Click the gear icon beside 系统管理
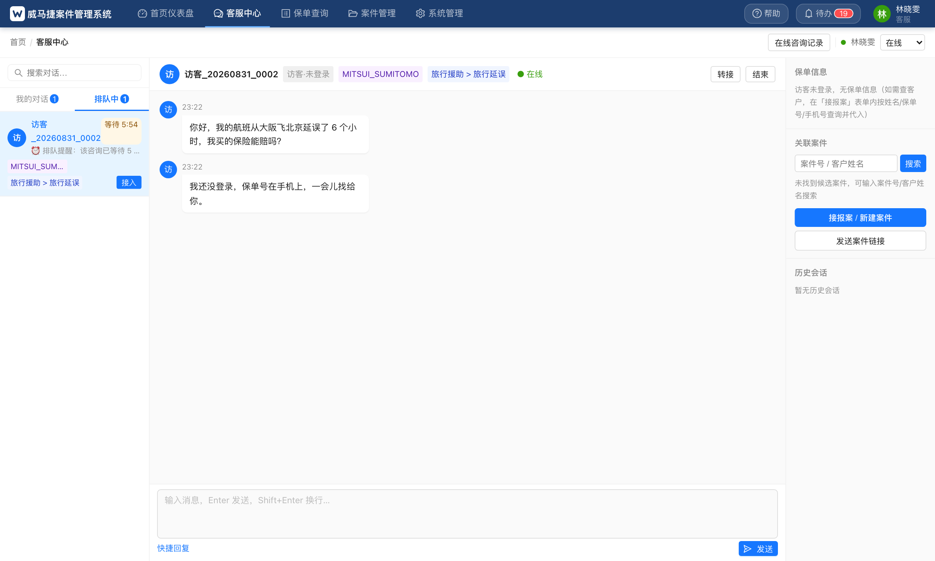This screenshot has width=935, height=561. 420,14
